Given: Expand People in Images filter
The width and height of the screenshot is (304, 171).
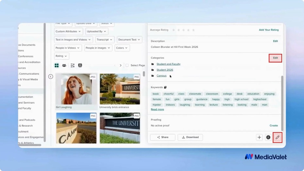Looking at the screenshot, I should [x=98, y=48].
